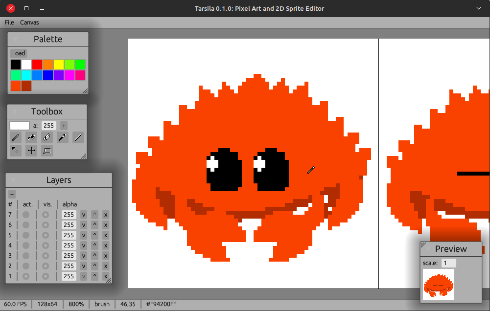Toggle visibility of layer 3
This screenshot has width=490, height=311.
pyautogui.click(x=46, y=256)
